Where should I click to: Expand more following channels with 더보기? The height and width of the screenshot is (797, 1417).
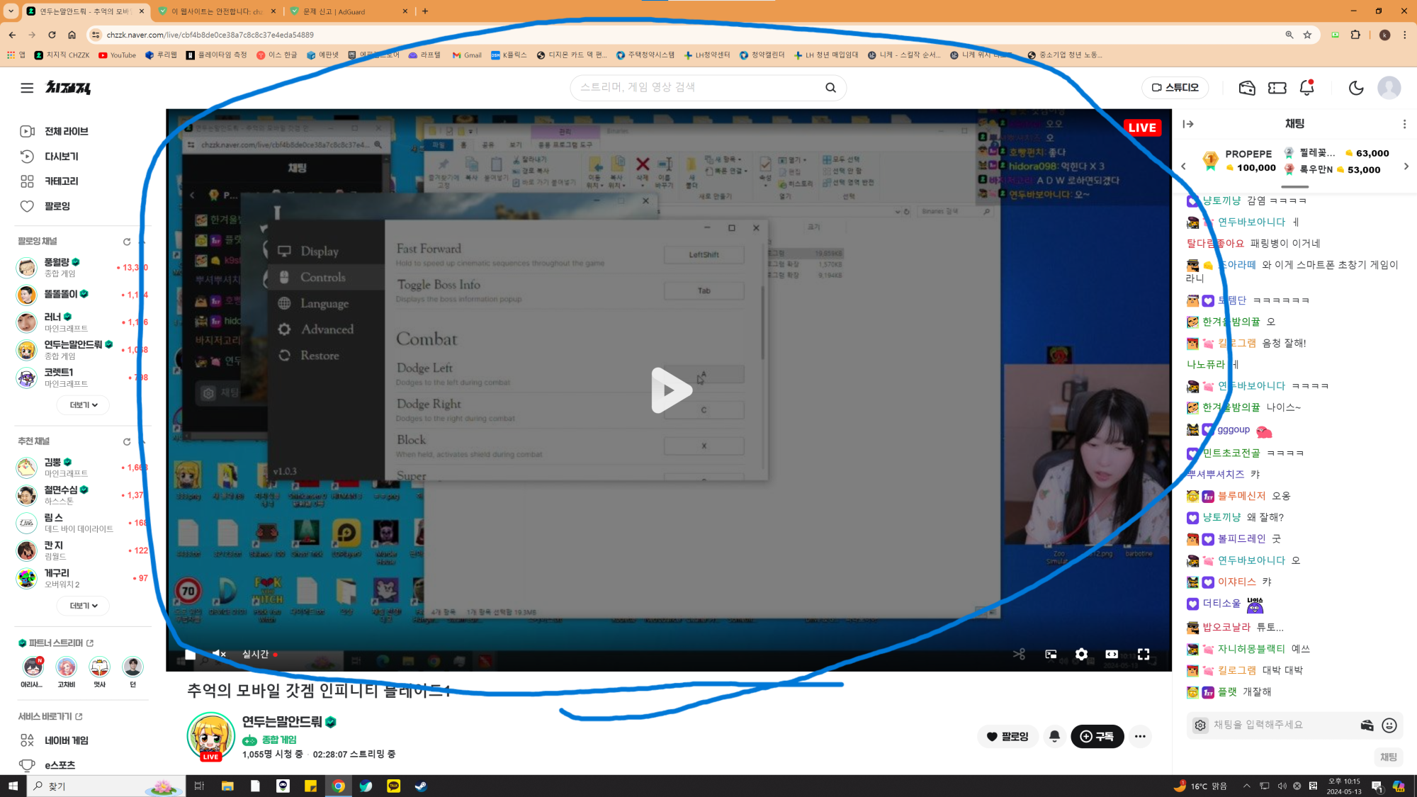(84, 405)
